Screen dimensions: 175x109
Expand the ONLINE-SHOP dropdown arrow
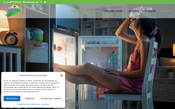124,11
